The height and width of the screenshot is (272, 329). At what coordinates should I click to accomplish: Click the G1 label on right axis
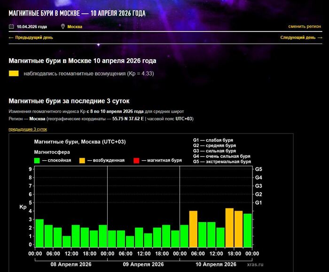coord(258,202)
